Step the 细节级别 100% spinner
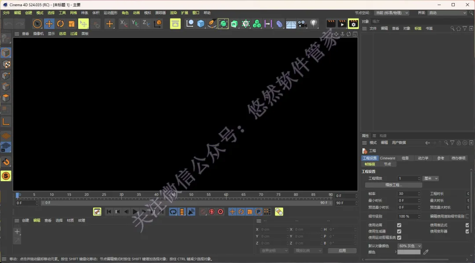The width and height of the screenshot is (475, 263). pos(419,216)
